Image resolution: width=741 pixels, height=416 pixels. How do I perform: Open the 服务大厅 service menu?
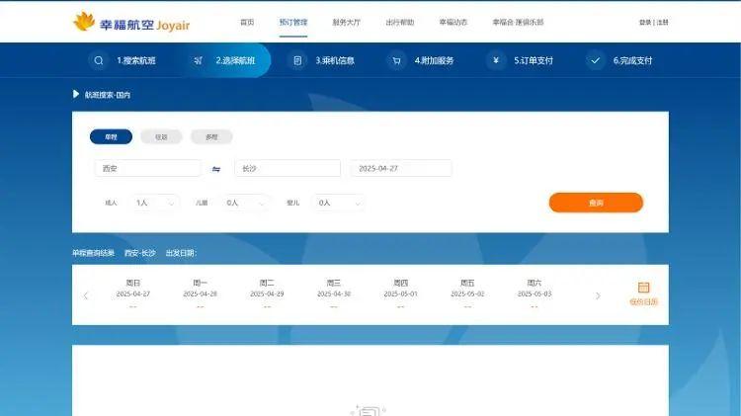click(347, 22)
